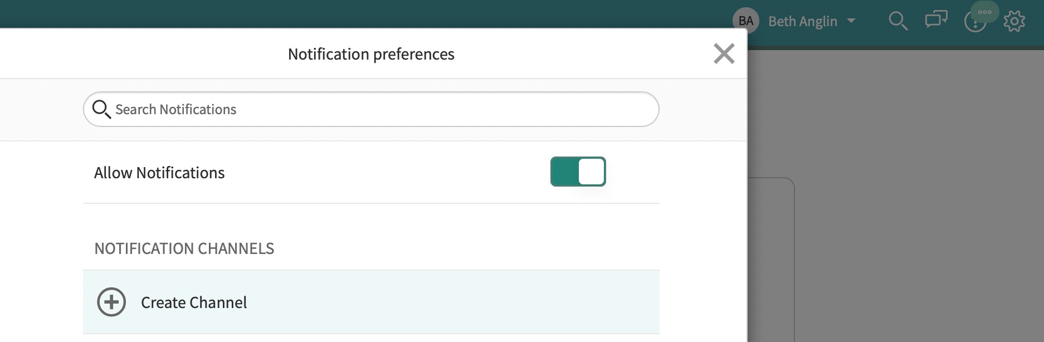Toggle the Allow Notifications switch
Image resolution: width=1044 pixels, height=342 pixels.
[x=578, y=172]
